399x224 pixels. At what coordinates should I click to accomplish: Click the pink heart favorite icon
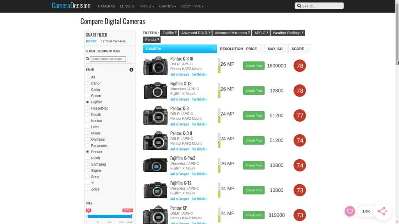tap(350, 211)
